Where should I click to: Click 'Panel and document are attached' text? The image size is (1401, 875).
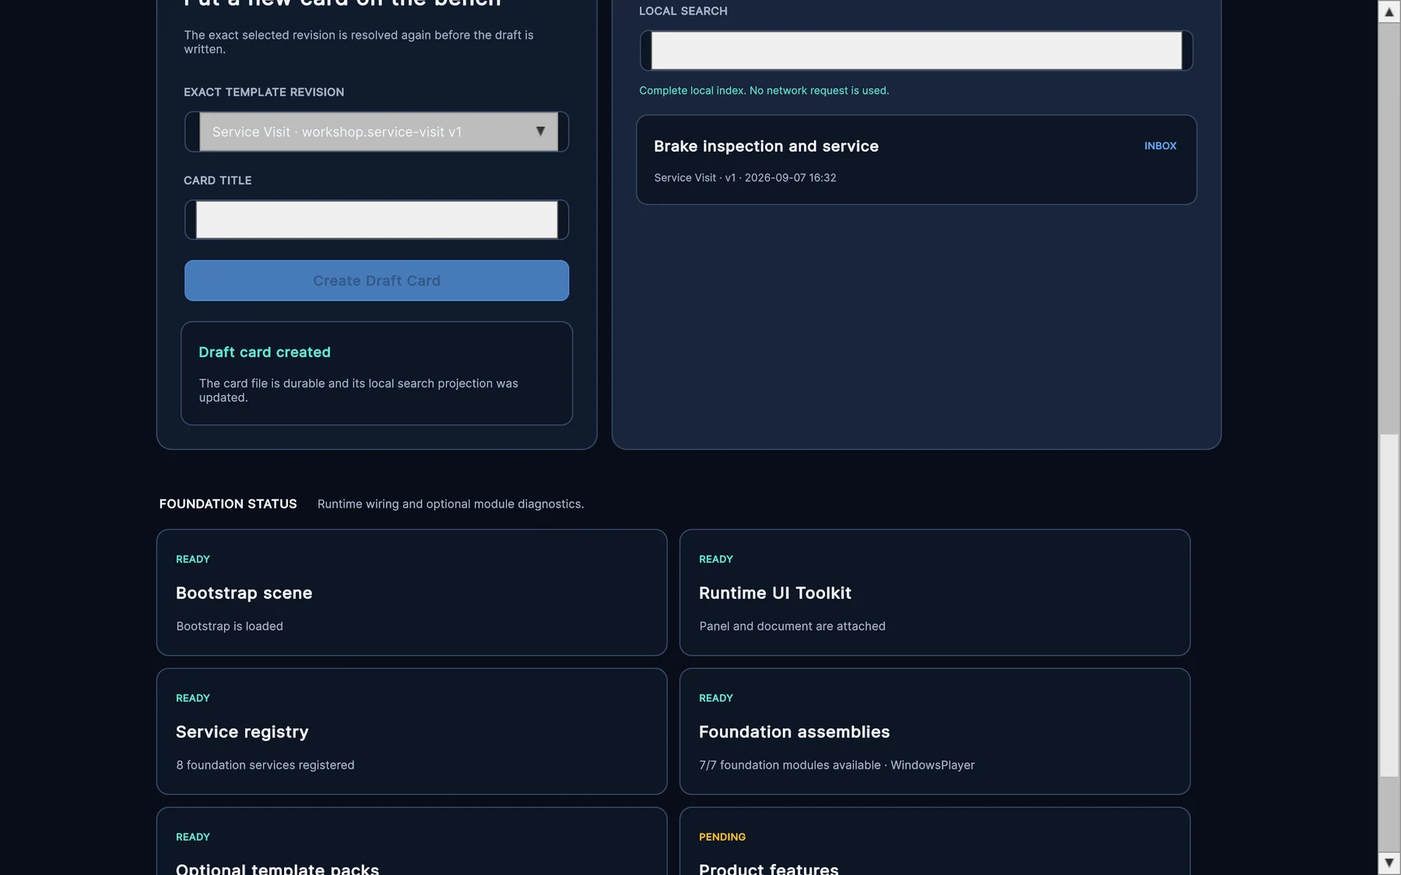(x=792, y=626)
